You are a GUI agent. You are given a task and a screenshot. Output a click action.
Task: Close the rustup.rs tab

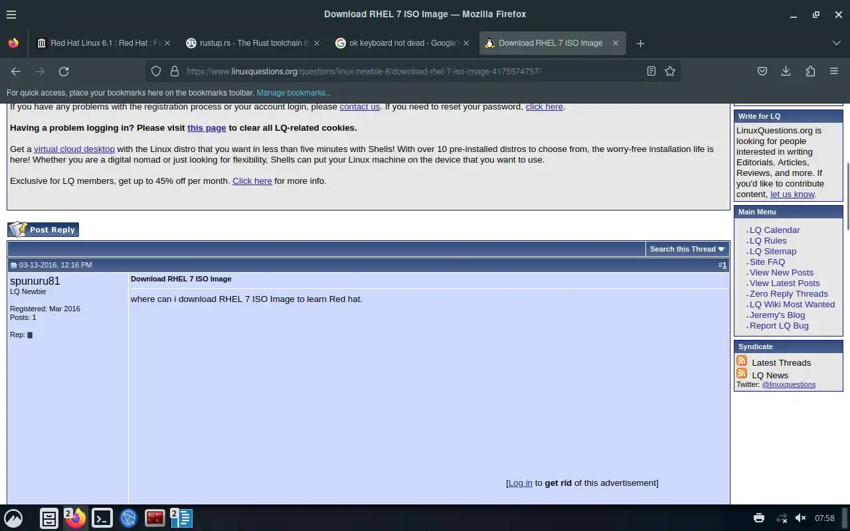[x=317, y=43]
